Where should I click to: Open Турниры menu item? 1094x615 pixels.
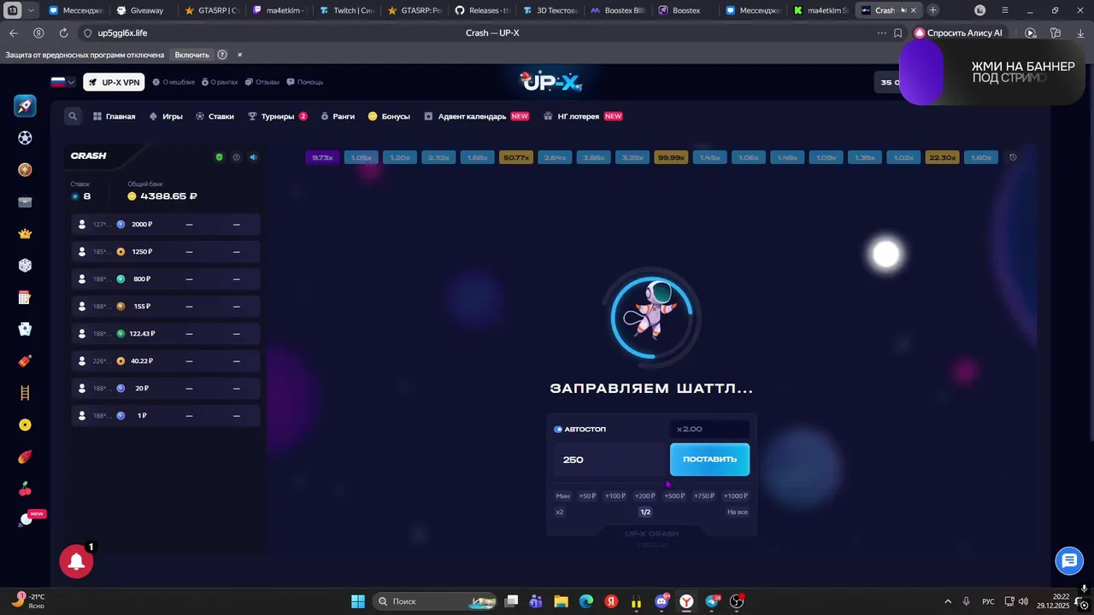[278, 116]
